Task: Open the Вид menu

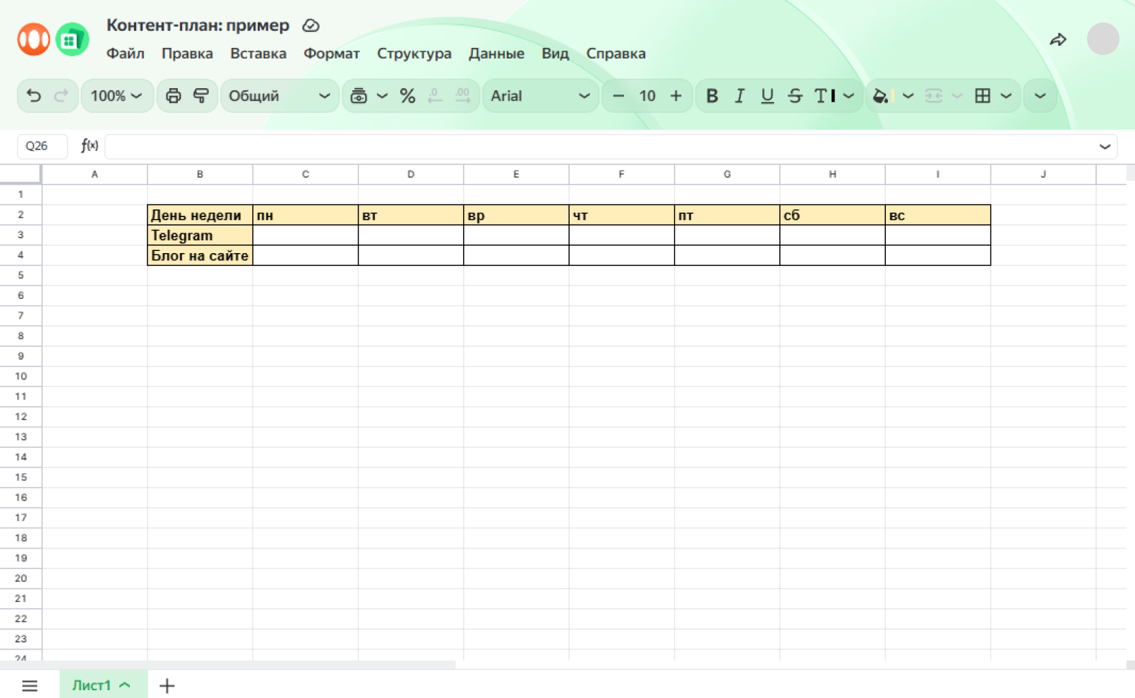Action: [556, 54]
